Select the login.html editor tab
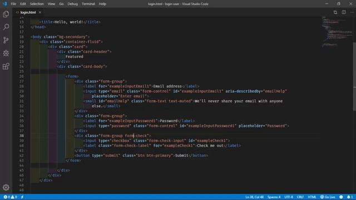The image size is (356, 200). [28, 12]
